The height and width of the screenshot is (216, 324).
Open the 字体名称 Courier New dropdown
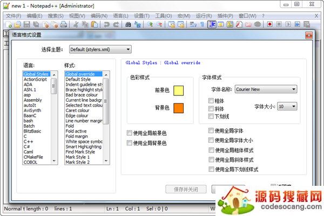coord(266,89)
